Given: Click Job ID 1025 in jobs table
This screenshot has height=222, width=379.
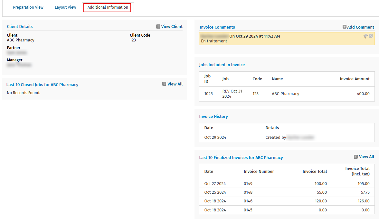Looking at the screenshot, I should pos(208,94).
